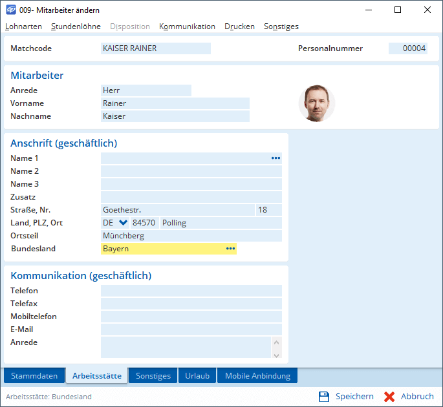
Task: Switch to the Stammdaten tab
Action: pyautogui.click(x=34, y=376)
